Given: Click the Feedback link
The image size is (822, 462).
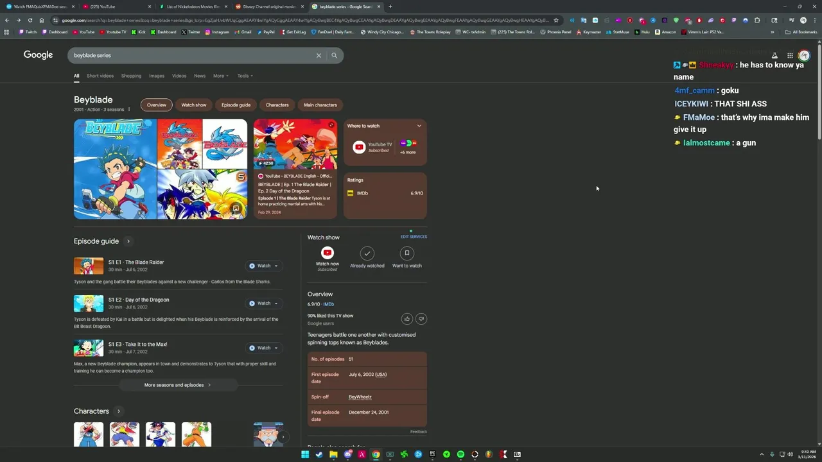Looking at the screenshot, I should click(x=419, y=432).
